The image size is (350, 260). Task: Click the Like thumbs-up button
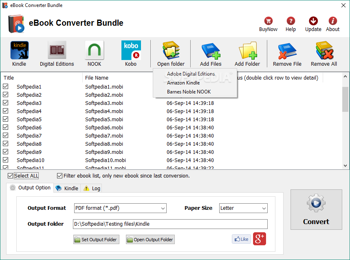[x=241, y=239]
